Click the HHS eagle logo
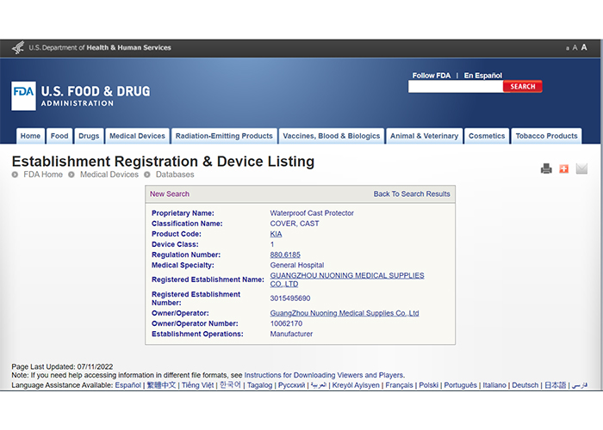 (x=18, y=47)
